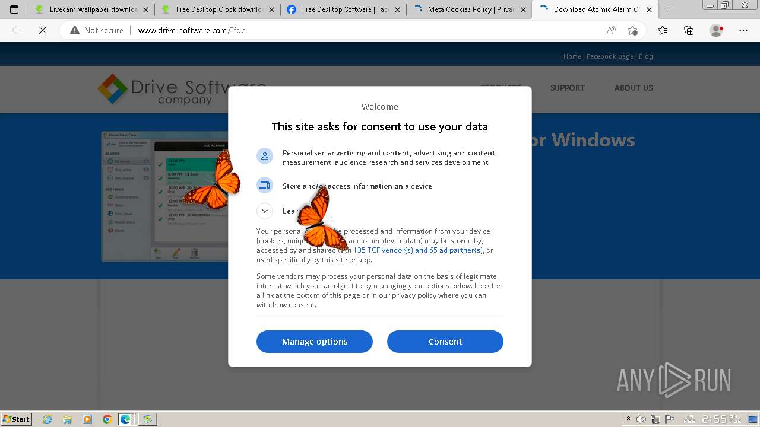Open a new browser tab

coord(669,9)
